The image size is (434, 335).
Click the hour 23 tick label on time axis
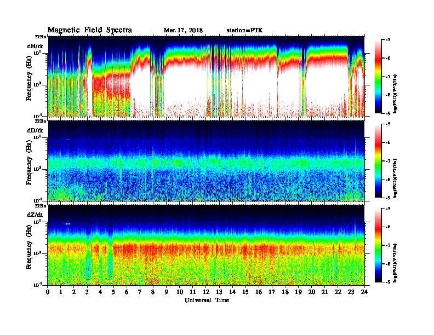(351, 292)
